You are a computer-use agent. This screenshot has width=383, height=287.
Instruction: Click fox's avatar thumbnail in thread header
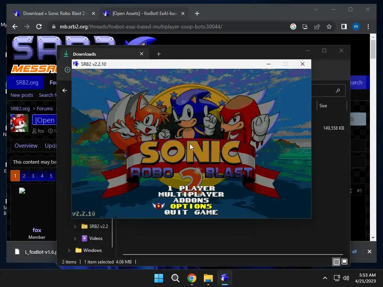[x=19, y=123]
